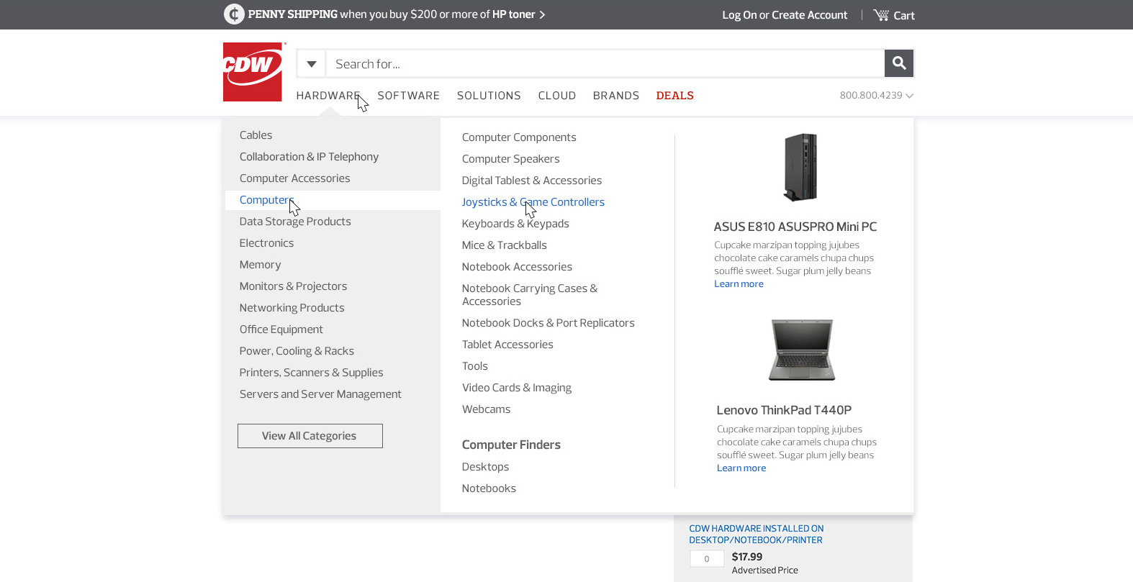Viewport: 1133px width, 582px height.
Task: Choose Monitors & Projectors category
Action: [x=293, y=286]
